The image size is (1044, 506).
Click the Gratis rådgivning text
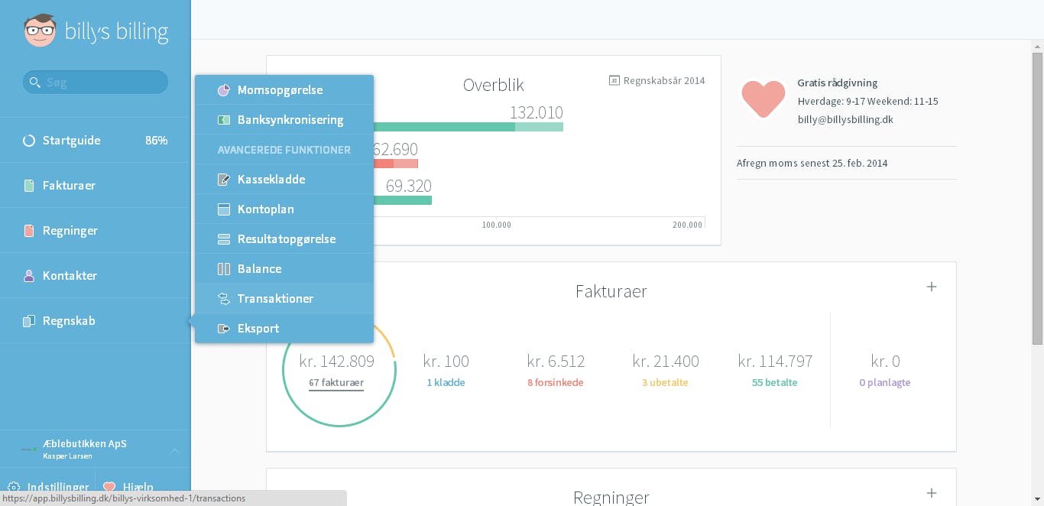[838, 83]
